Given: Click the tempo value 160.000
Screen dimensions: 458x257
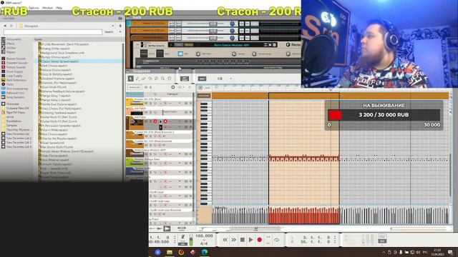Looking at the screenshot, I should 204,236.
